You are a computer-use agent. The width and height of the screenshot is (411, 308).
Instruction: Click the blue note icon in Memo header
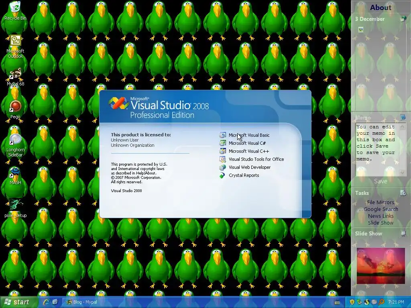click(403, 117)
